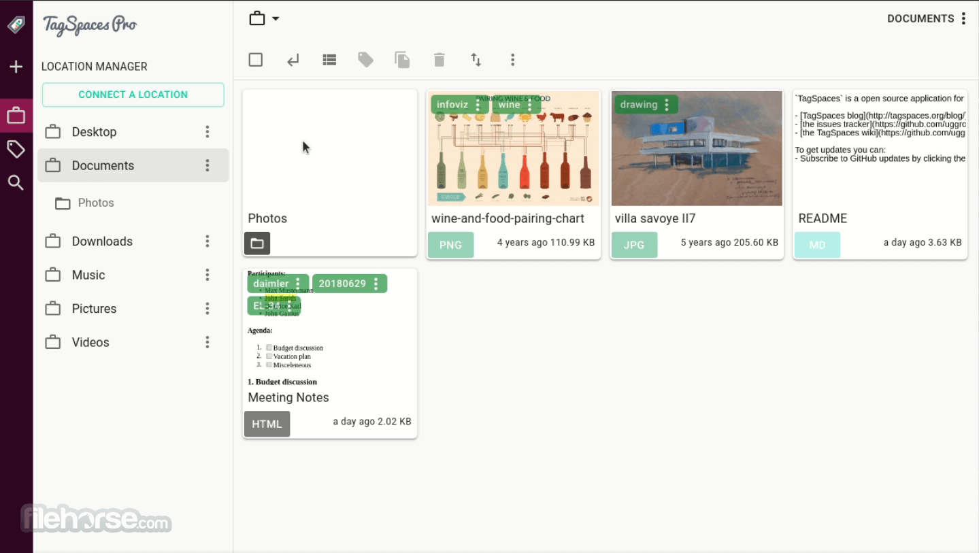Open the toolbar more options vertical dots
979x553 pixels.
coord(513,60)
